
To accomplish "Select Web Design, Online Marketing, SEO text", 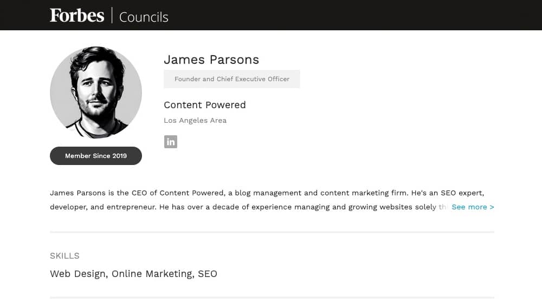I will tap(133, 274).
